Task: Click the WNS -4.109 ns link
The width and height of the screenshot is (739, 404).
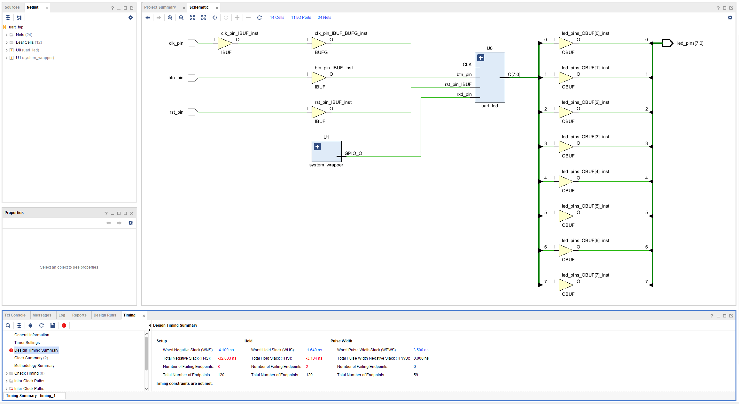Action: pos(225,350)
